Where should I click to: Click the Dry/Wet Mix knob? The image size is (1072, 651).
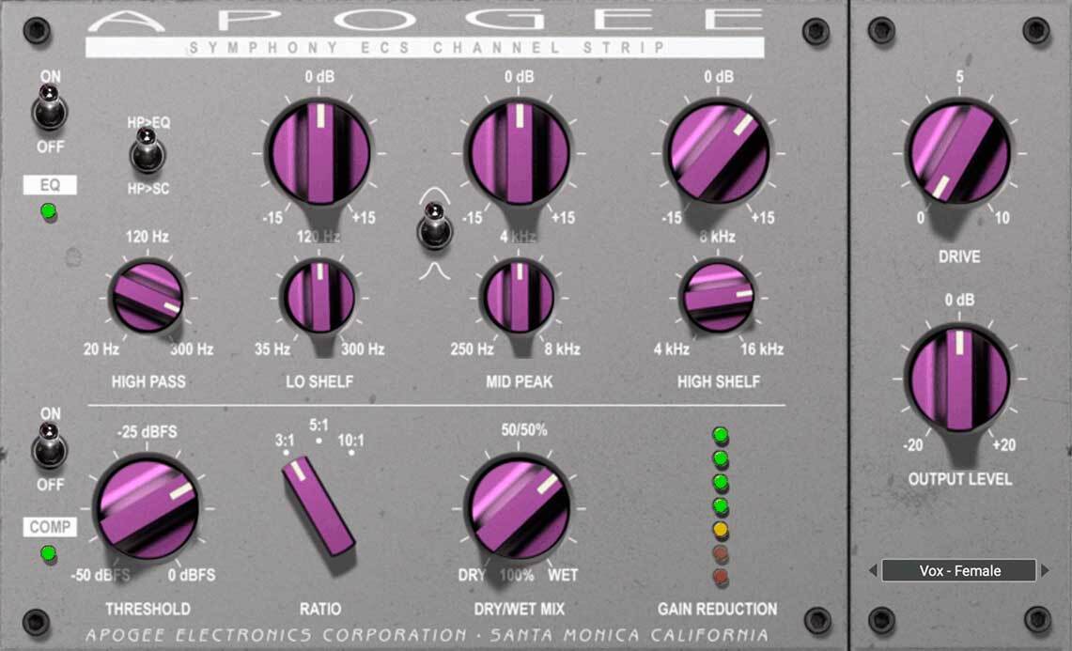(517, 507)
